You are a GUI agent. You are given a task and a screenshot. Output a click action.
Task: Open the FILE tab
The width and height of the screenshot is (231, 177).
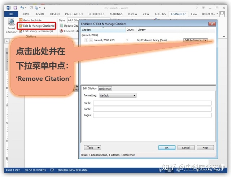(x=11, y=14)
